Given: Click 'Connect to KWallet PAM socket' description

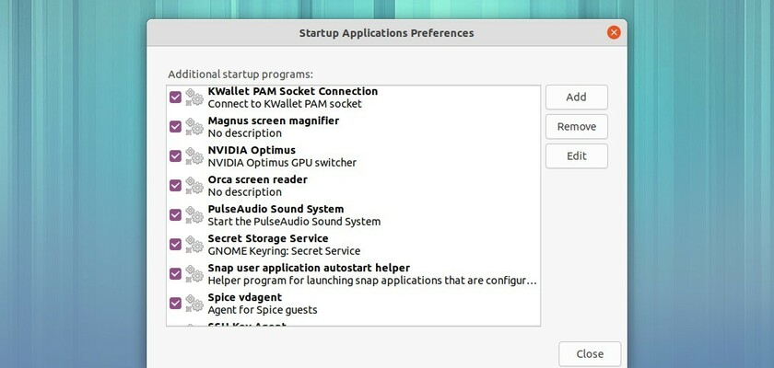Looking at the screenshot, I should click(x=285, y=104).
